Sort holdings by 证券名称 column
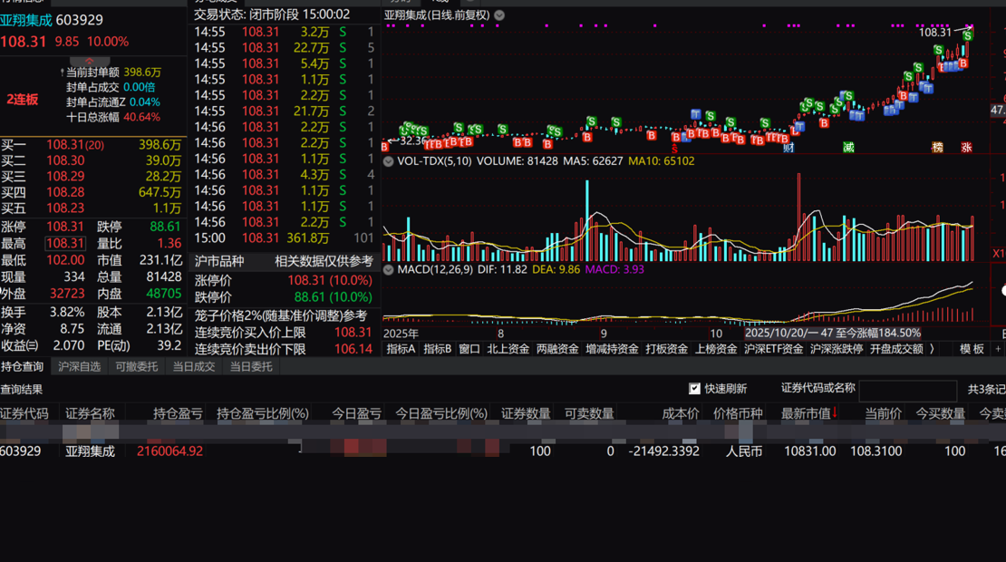 coord(90,414)
